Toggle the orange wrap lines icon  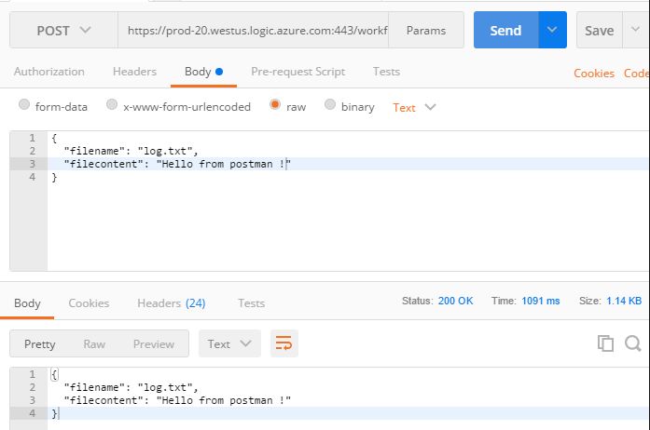[x=284, y=343]
